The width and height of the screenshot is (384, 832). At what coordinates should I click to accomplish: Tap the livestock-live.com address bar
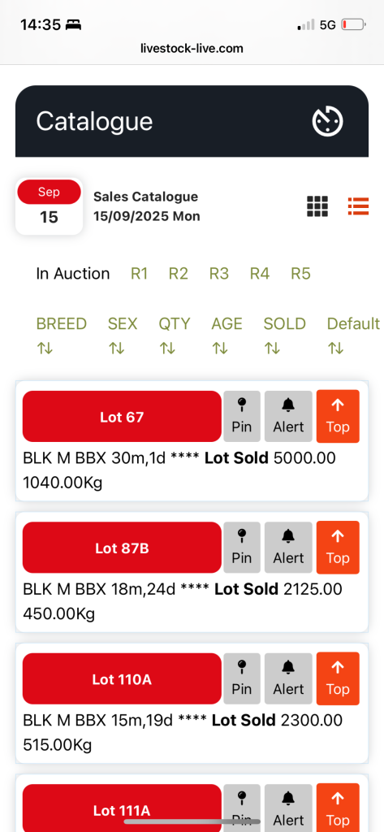pos(192,48)
